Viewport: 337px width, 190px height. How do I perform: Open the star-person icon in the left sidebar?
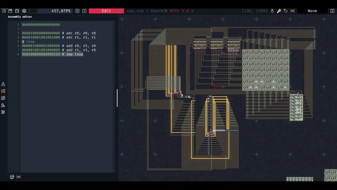3,105
